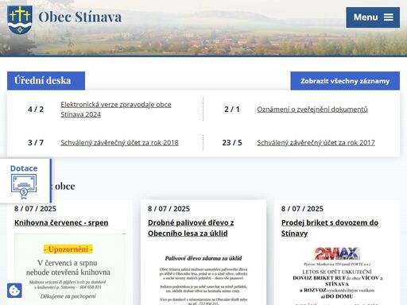Screen dimensions: 407x305
Task: Click the date above Knihovna červenec article
Action: (35, 209)
